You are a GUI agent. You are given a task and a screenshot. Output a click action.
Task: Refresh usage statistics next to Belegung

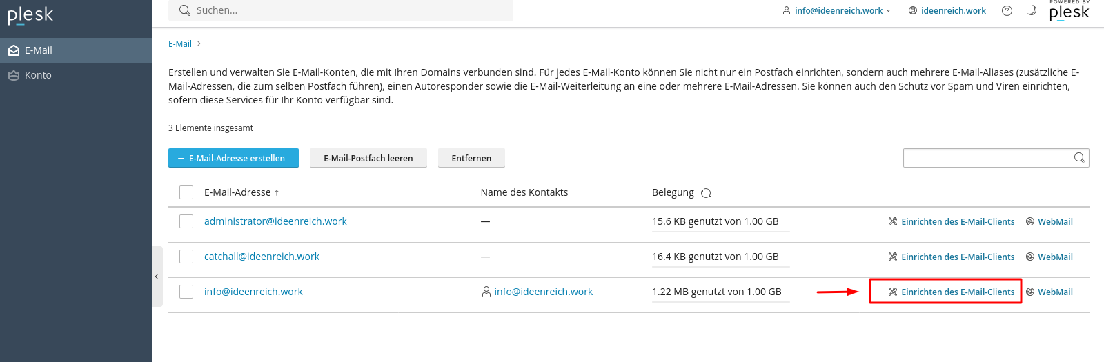[706, 193]
